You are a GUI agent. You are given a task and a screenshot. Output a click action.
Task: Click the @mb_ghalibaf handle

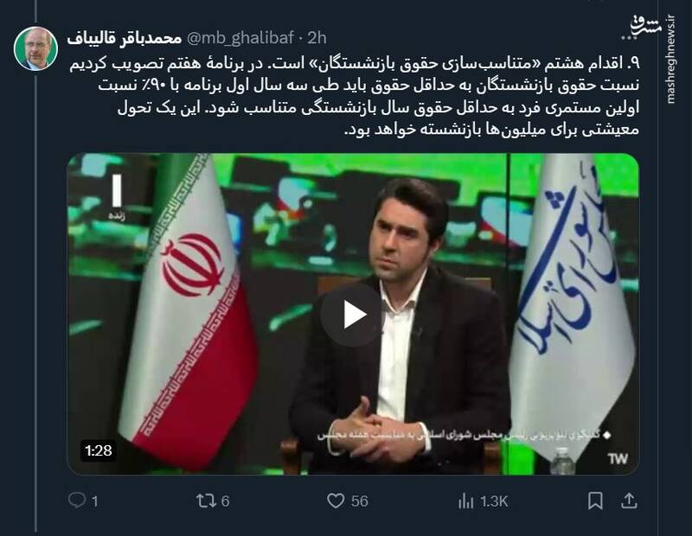click(x=240, y=38)
